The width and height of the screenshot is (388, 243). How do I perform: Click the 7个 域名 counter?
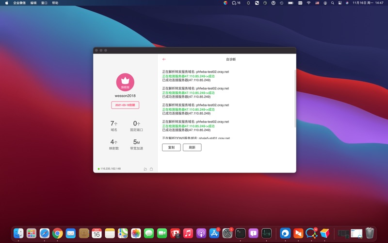click(114, 126)
